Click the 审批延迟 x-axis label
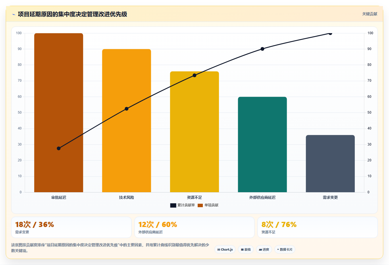 click(x=59, y=197)
